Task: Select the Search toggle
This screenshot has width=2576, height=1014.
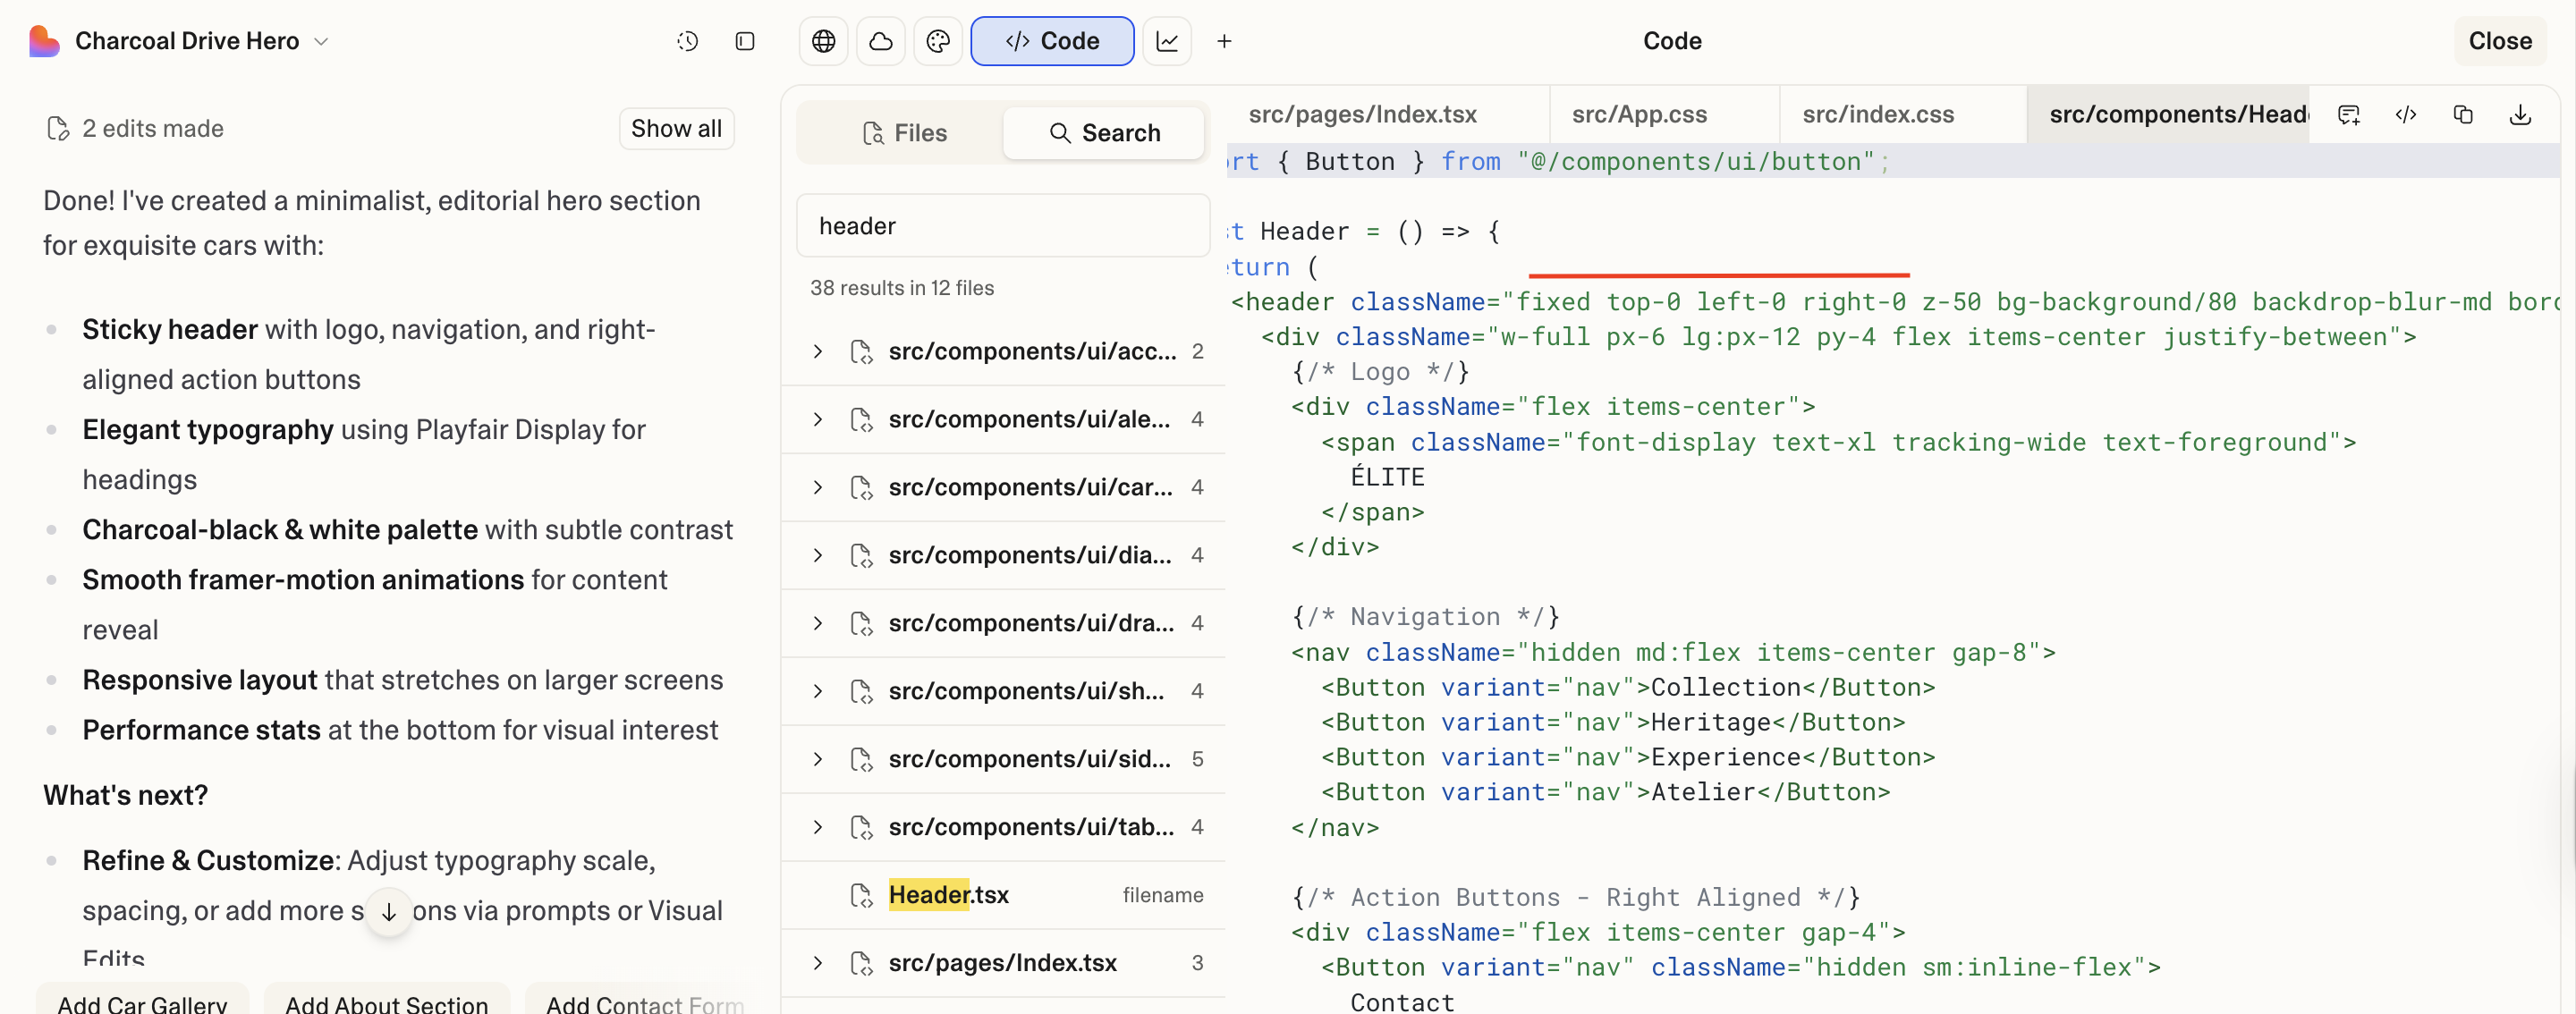Action: [x=1103, y=133]
